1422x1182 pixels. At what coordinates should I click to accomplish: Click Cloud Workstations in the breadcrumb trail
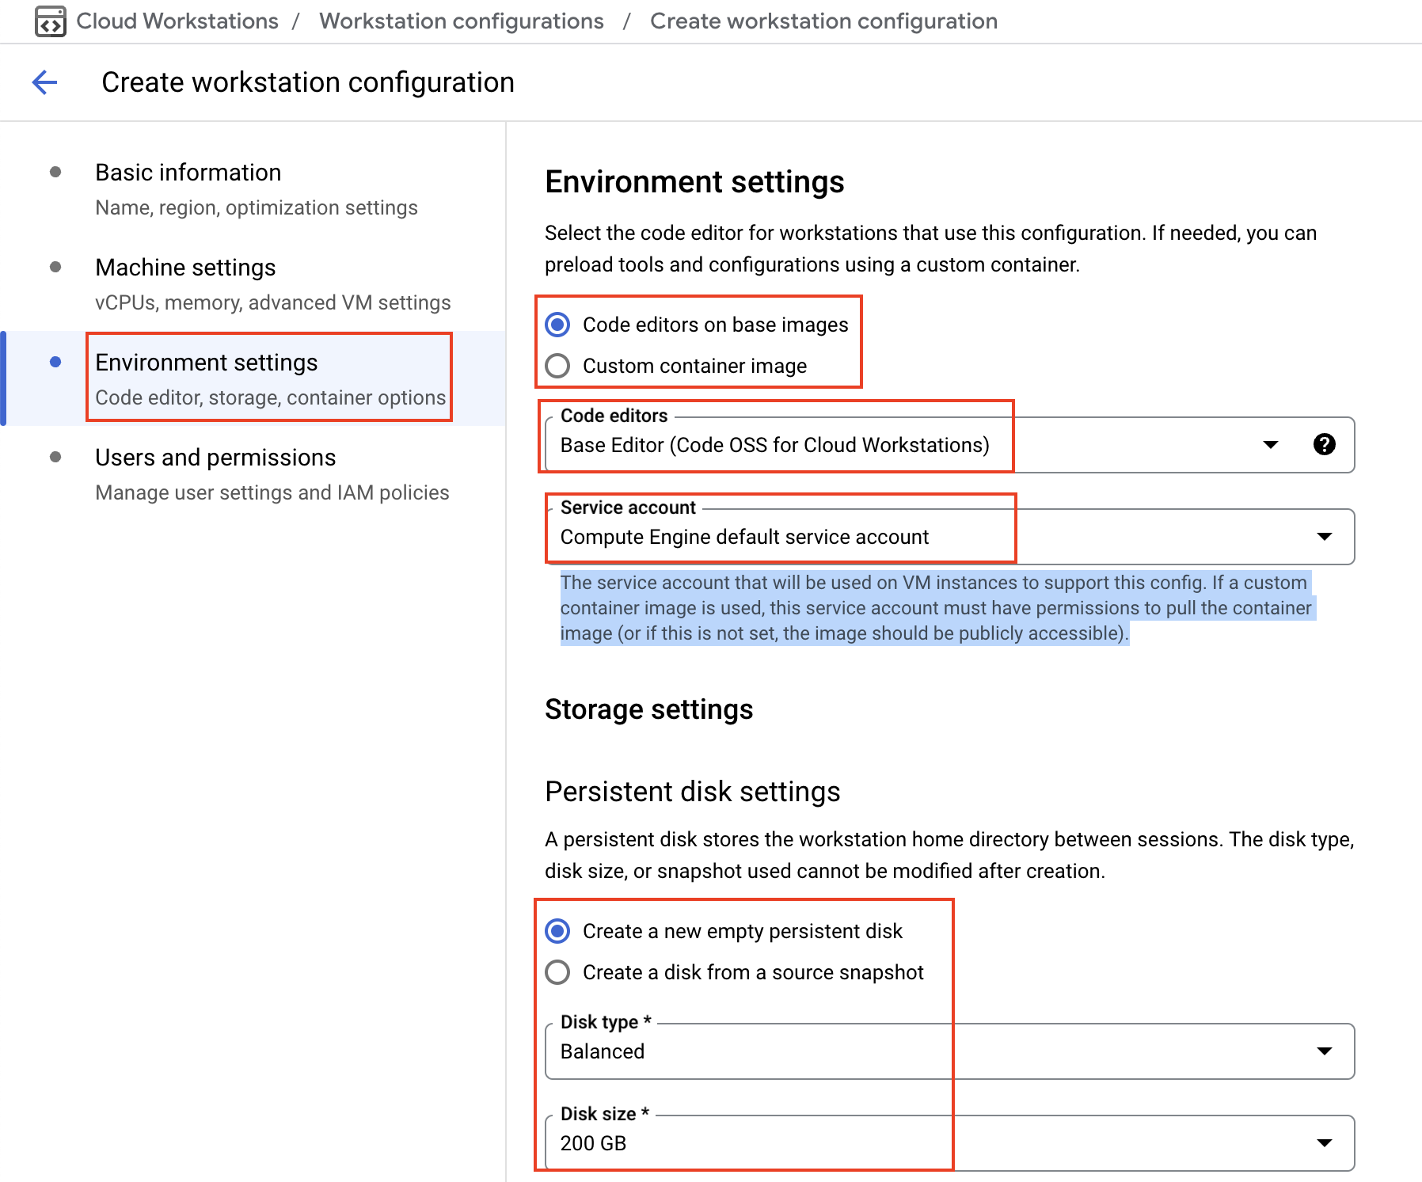[x=177, y=21]
